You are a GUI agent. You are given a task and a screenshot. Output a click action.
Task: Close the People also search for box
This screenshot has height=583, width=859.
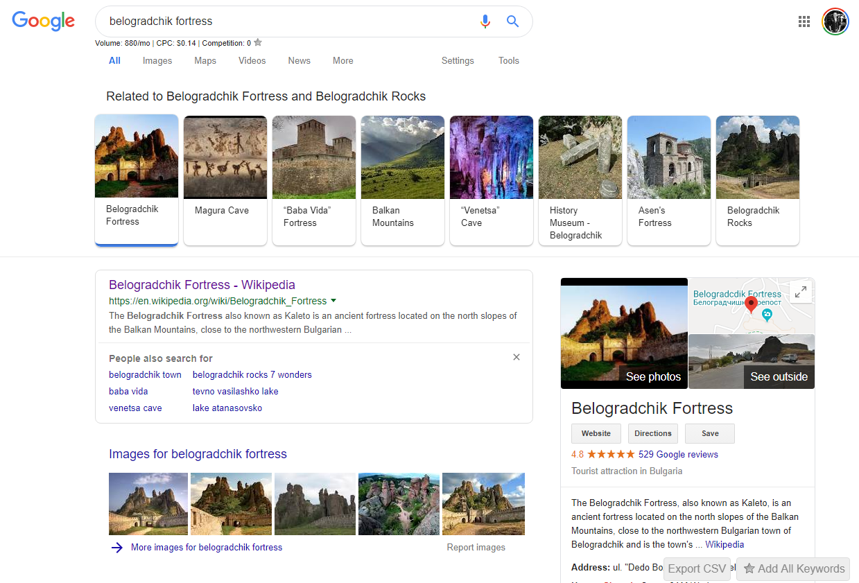516,357
